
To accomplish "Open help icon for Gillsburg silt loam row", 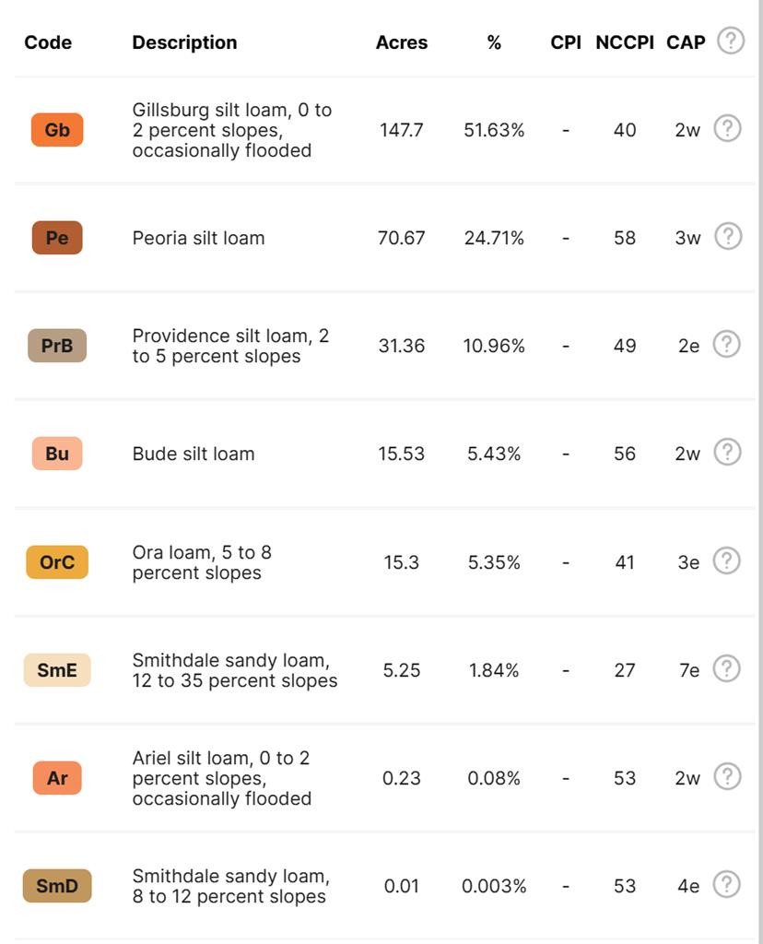I will [x=727, y=129].
